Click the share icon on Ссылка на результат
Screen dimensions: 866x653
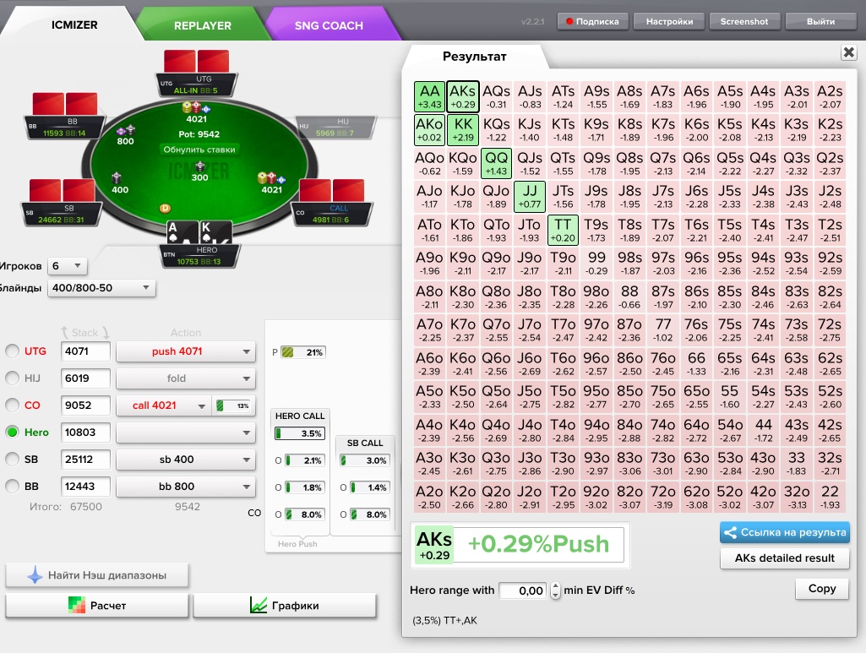click(x=730, y=532)
